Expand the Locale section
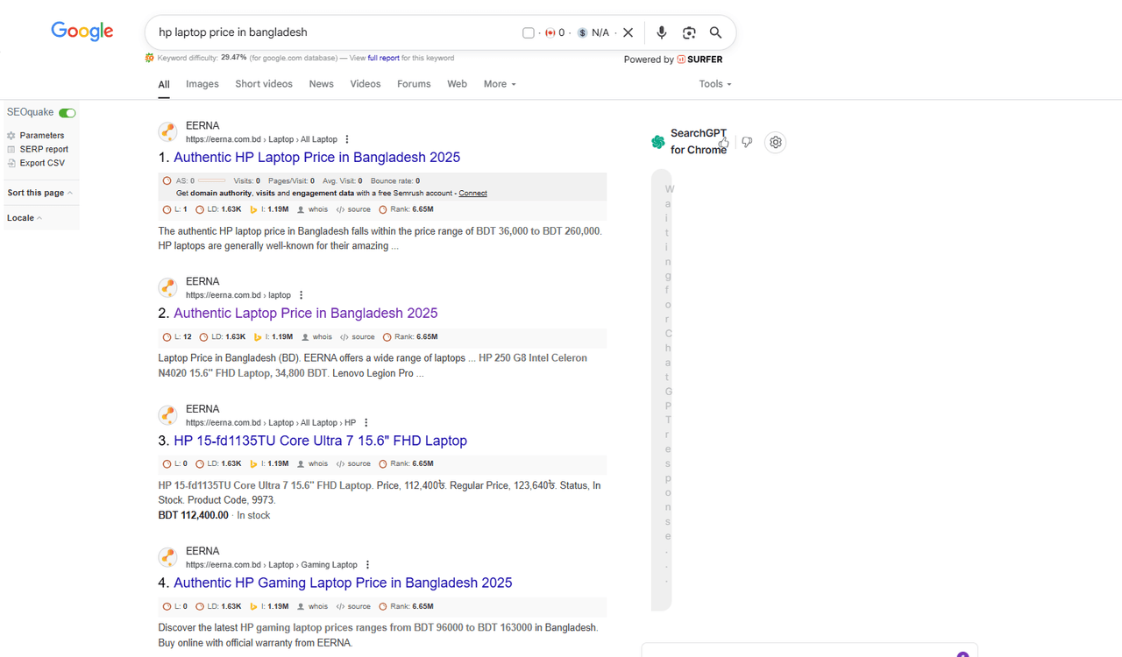 25,218
